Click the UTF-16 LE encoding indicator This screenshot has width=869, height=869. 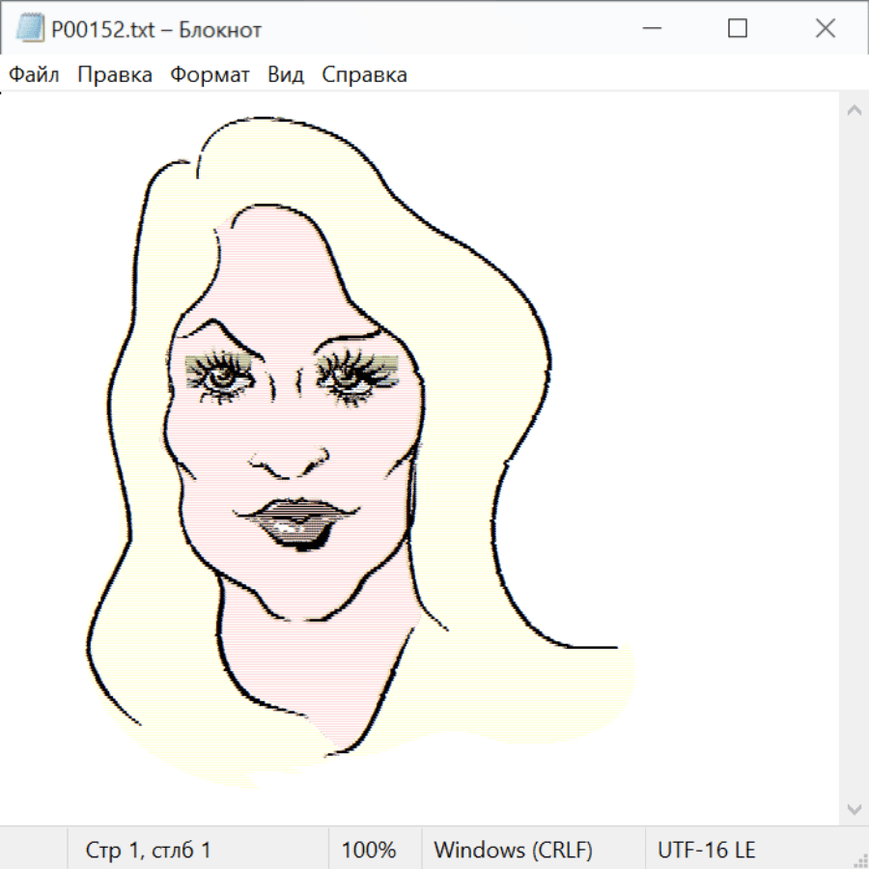click(x=707, y=851)
